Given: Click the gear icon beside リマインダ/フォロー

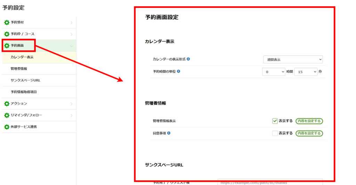Looking at the screenshot, I should [x=7, y=115].
